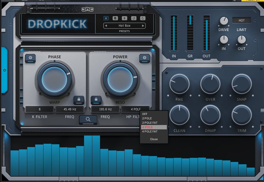Toggle the HOT limit mode
The image size is (264, 182).
242,20
